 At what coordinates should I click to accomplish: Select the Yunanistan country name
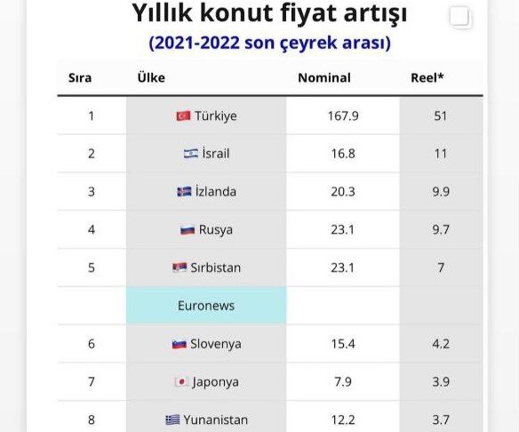click(215, 420)
